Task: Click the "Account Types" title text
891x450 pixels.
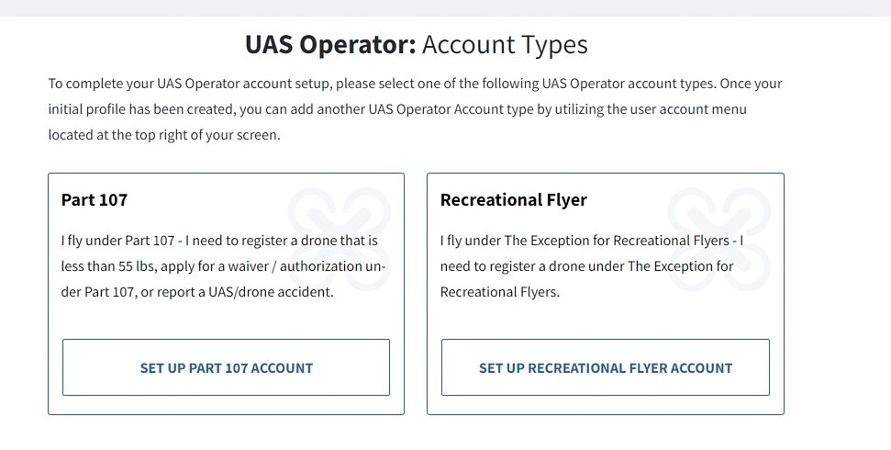Action: click(x=505, y=44)
